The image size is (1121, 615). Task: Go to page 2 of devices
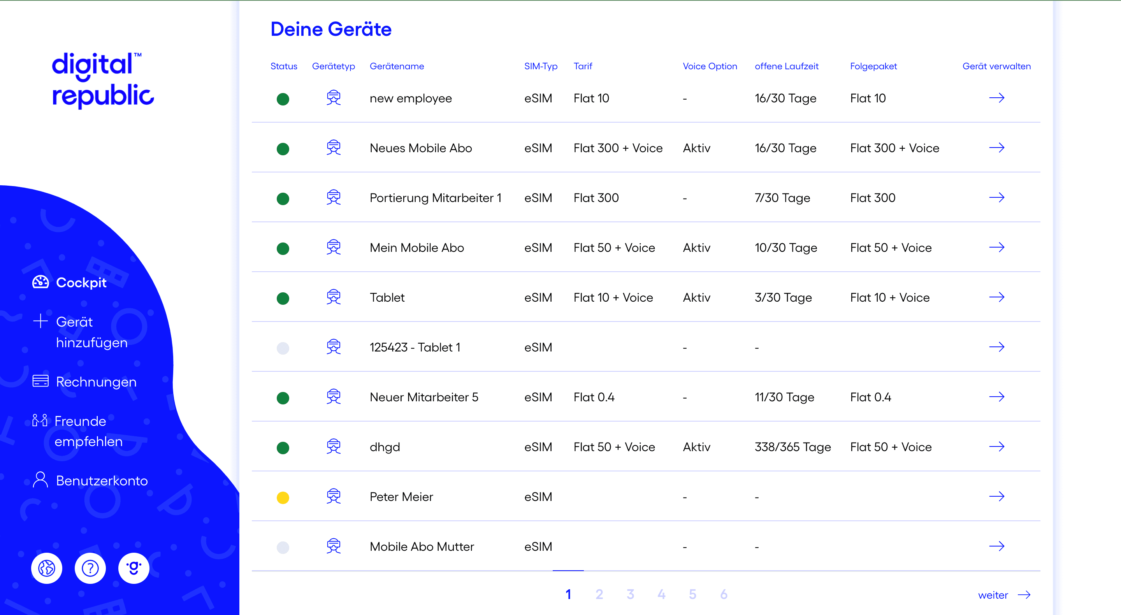click(x=599, y=594)
